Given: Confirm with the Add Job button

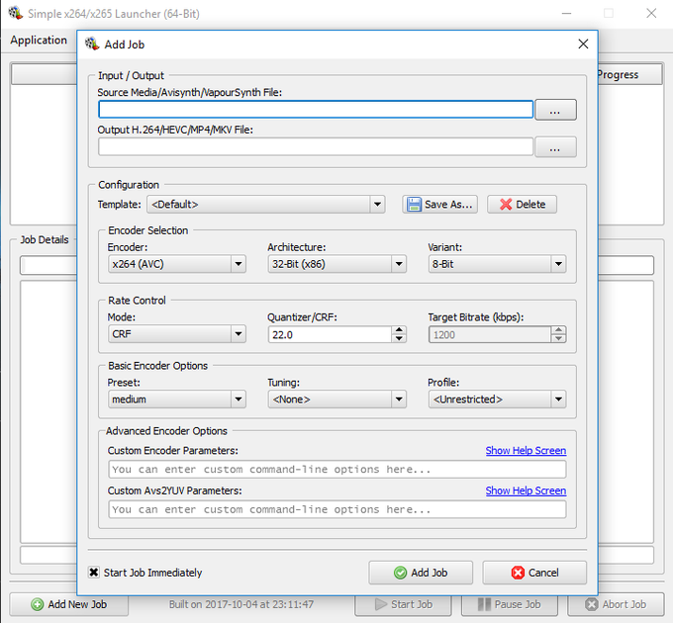Looking at the screenshot, I should coord(421,573).
